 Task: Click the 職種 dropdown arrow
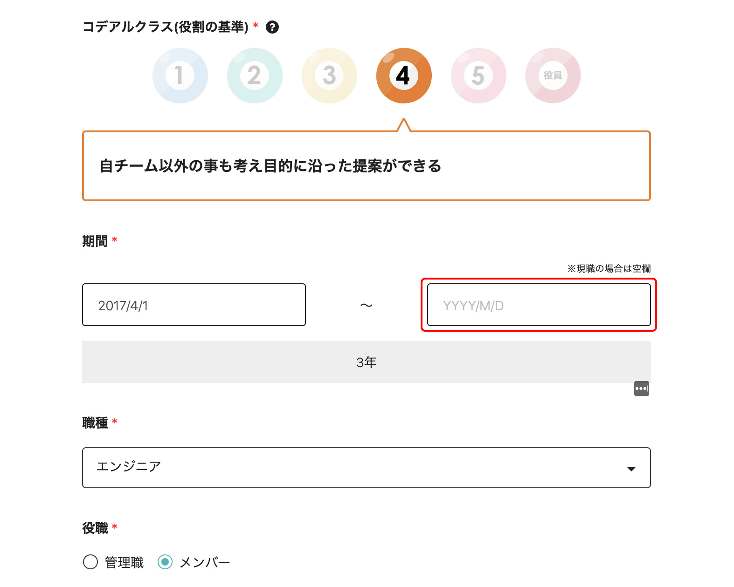coord(631,469)
